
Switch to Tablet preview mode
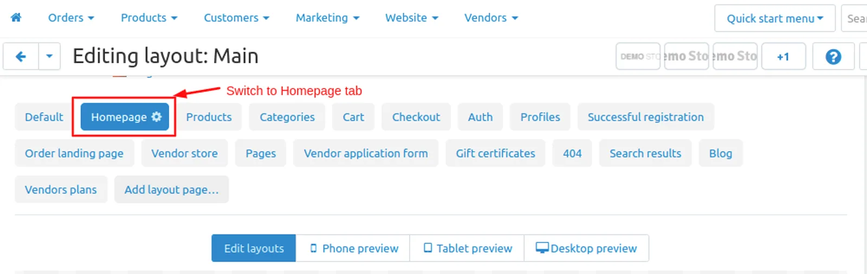[467, 248]
